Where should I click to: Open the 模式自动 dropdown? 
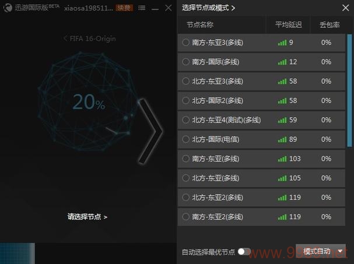pos(321,251)
